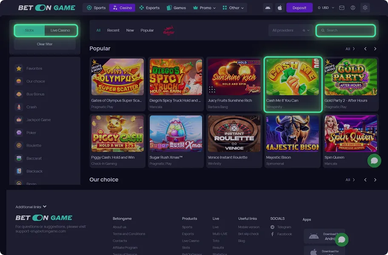
Task: Click the mail envelope icon in the header
Action: pyautogui.click(x=341, y=7)
